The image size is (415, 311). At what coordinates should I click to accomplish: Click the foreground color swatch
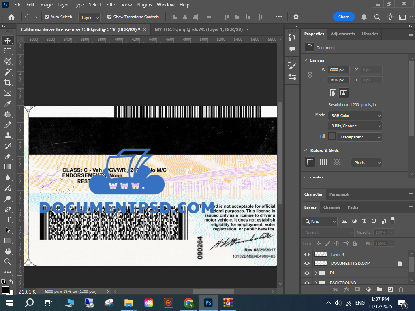point(6,290)
